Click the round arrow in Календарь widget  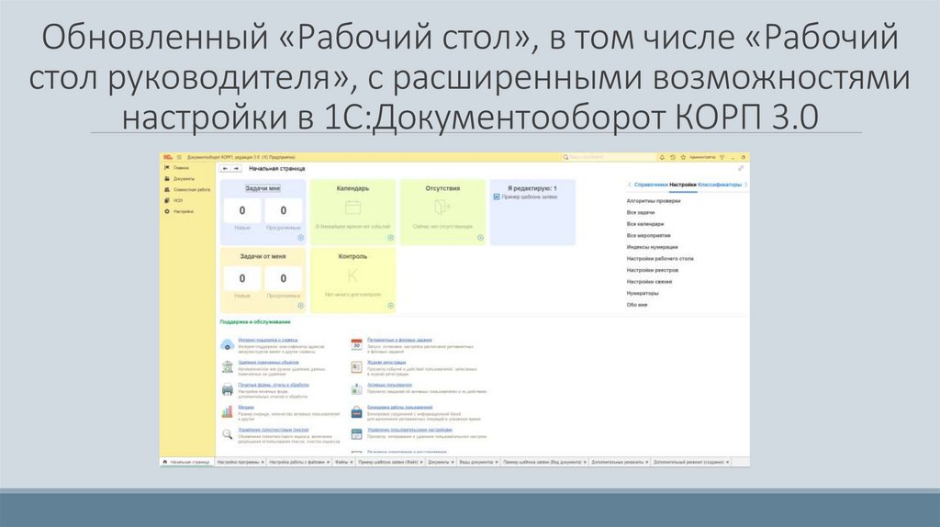coord(391,238)
